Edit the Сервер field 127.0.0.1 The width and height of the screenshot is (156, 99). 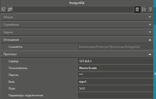pyautogui.click(x=115, y=61)
